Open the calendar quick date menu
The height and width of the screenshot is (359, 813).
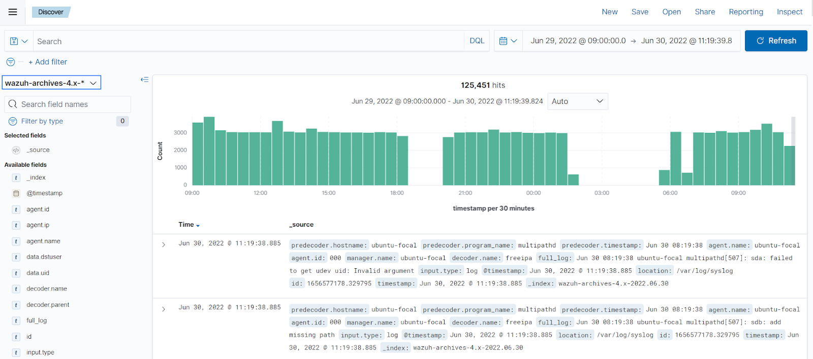(x=508, y=41)
